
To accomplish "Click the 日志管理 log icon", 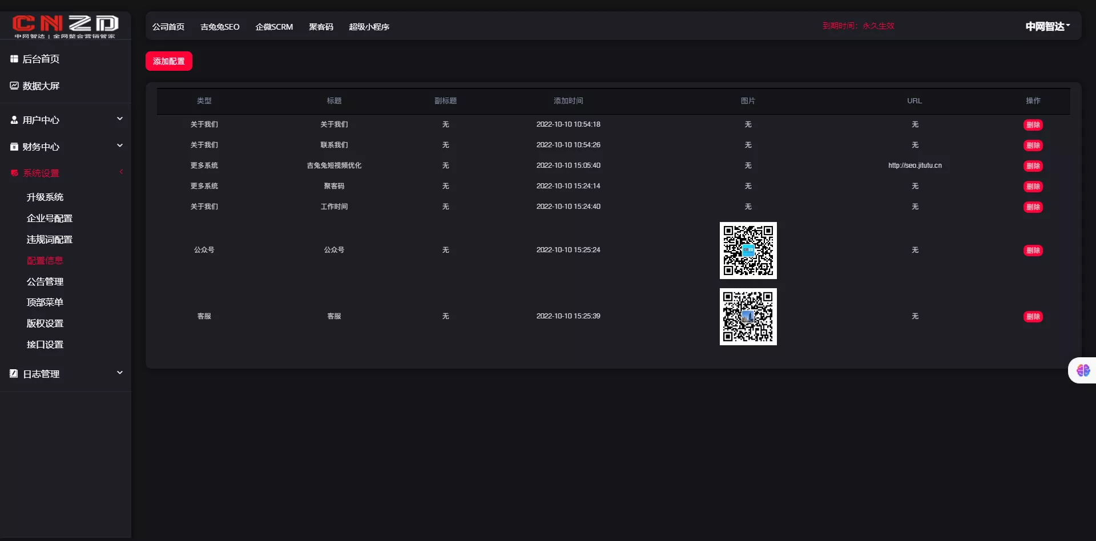I will pos(14,374).
